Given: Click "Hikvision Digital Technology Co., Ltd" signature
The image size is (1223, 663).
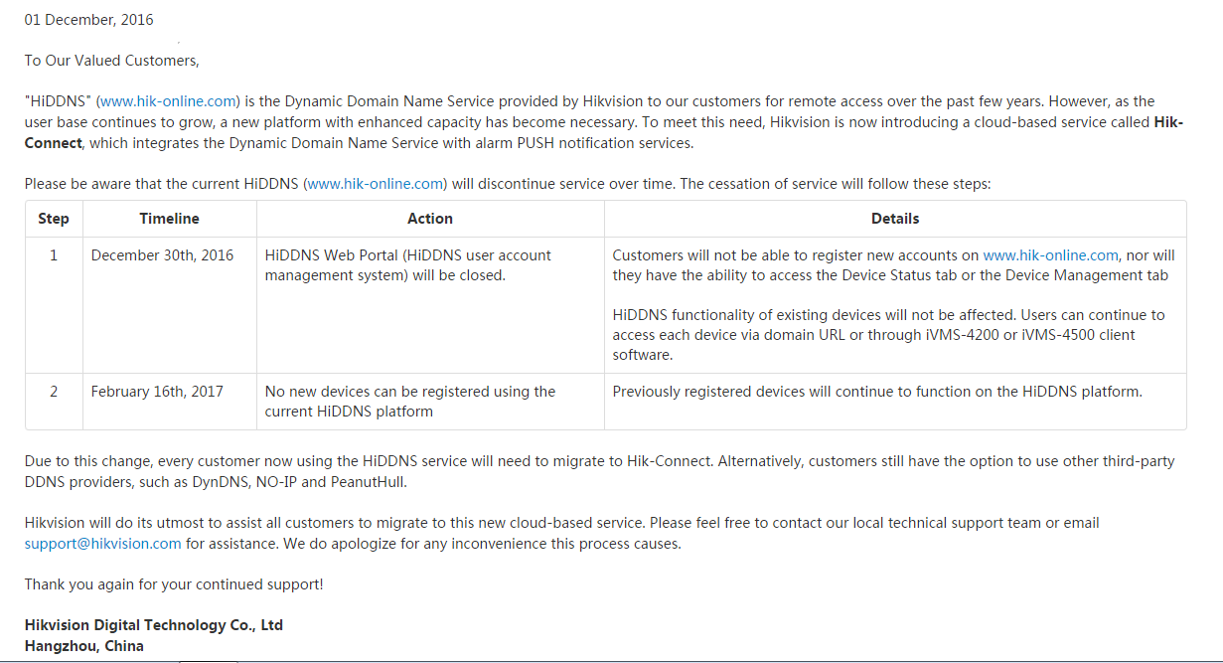Looking at the screenshot, I should 154,625.
